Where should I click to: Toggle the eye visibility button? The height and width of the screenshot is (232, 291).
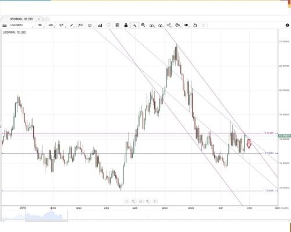click(x=186, y=26)
